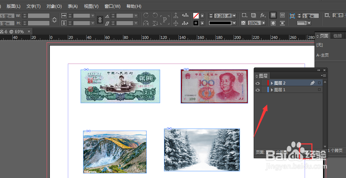Close the 名-6 @ 69% document tab

pos(29,31)
